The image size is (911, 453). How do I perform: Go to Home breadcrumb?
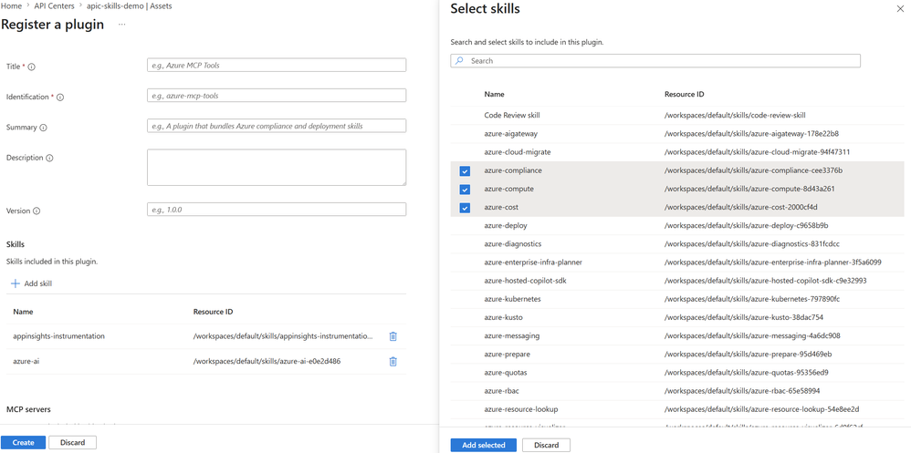(x=10, y=5)
